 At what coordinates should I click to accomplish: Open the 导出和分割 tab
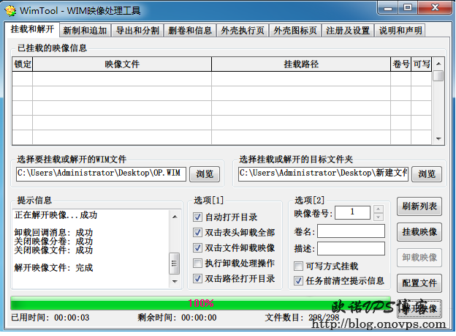pyautogui.click(x=137, y=31)
